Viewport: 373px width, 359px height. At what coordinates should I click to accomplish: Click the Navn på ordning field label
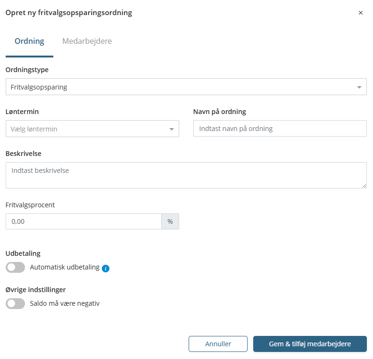click(x=220, y=112)
